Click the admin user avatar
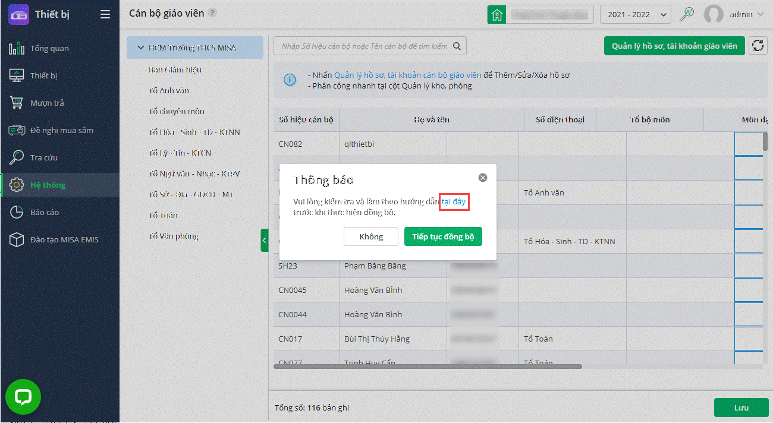773x423 pixels. tap(714, 14)
